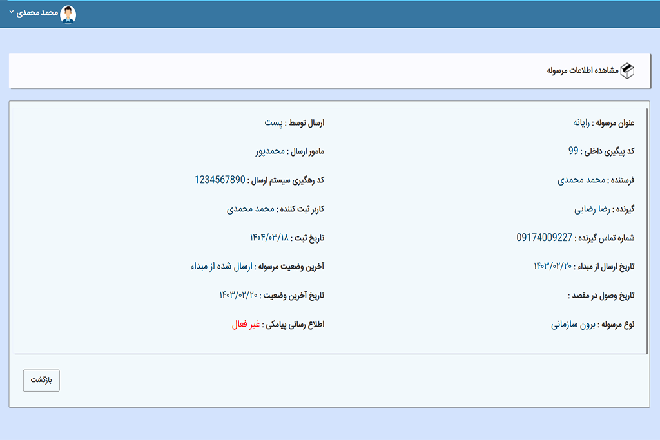Click the tracking code 1234567890
660x440 pixels.
[220, 180]
